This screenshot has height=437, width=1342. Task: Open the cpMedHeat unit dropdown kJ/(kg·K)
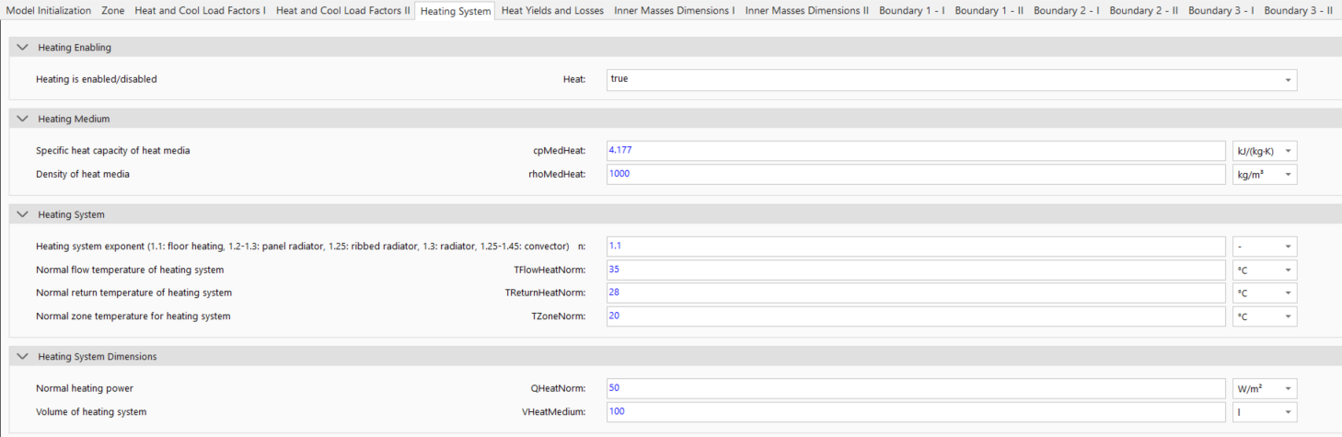(x=1265, y=151)
